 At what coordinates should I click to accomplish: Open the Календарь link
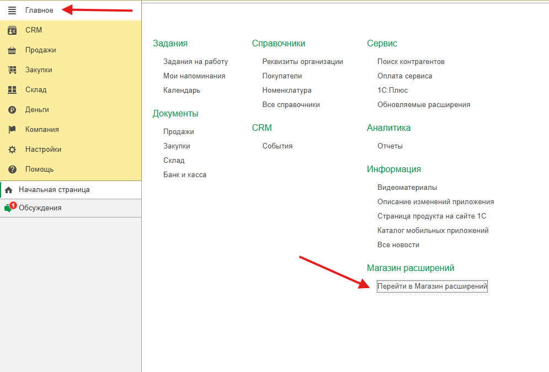pyautogui.click(x=182, y=91)
